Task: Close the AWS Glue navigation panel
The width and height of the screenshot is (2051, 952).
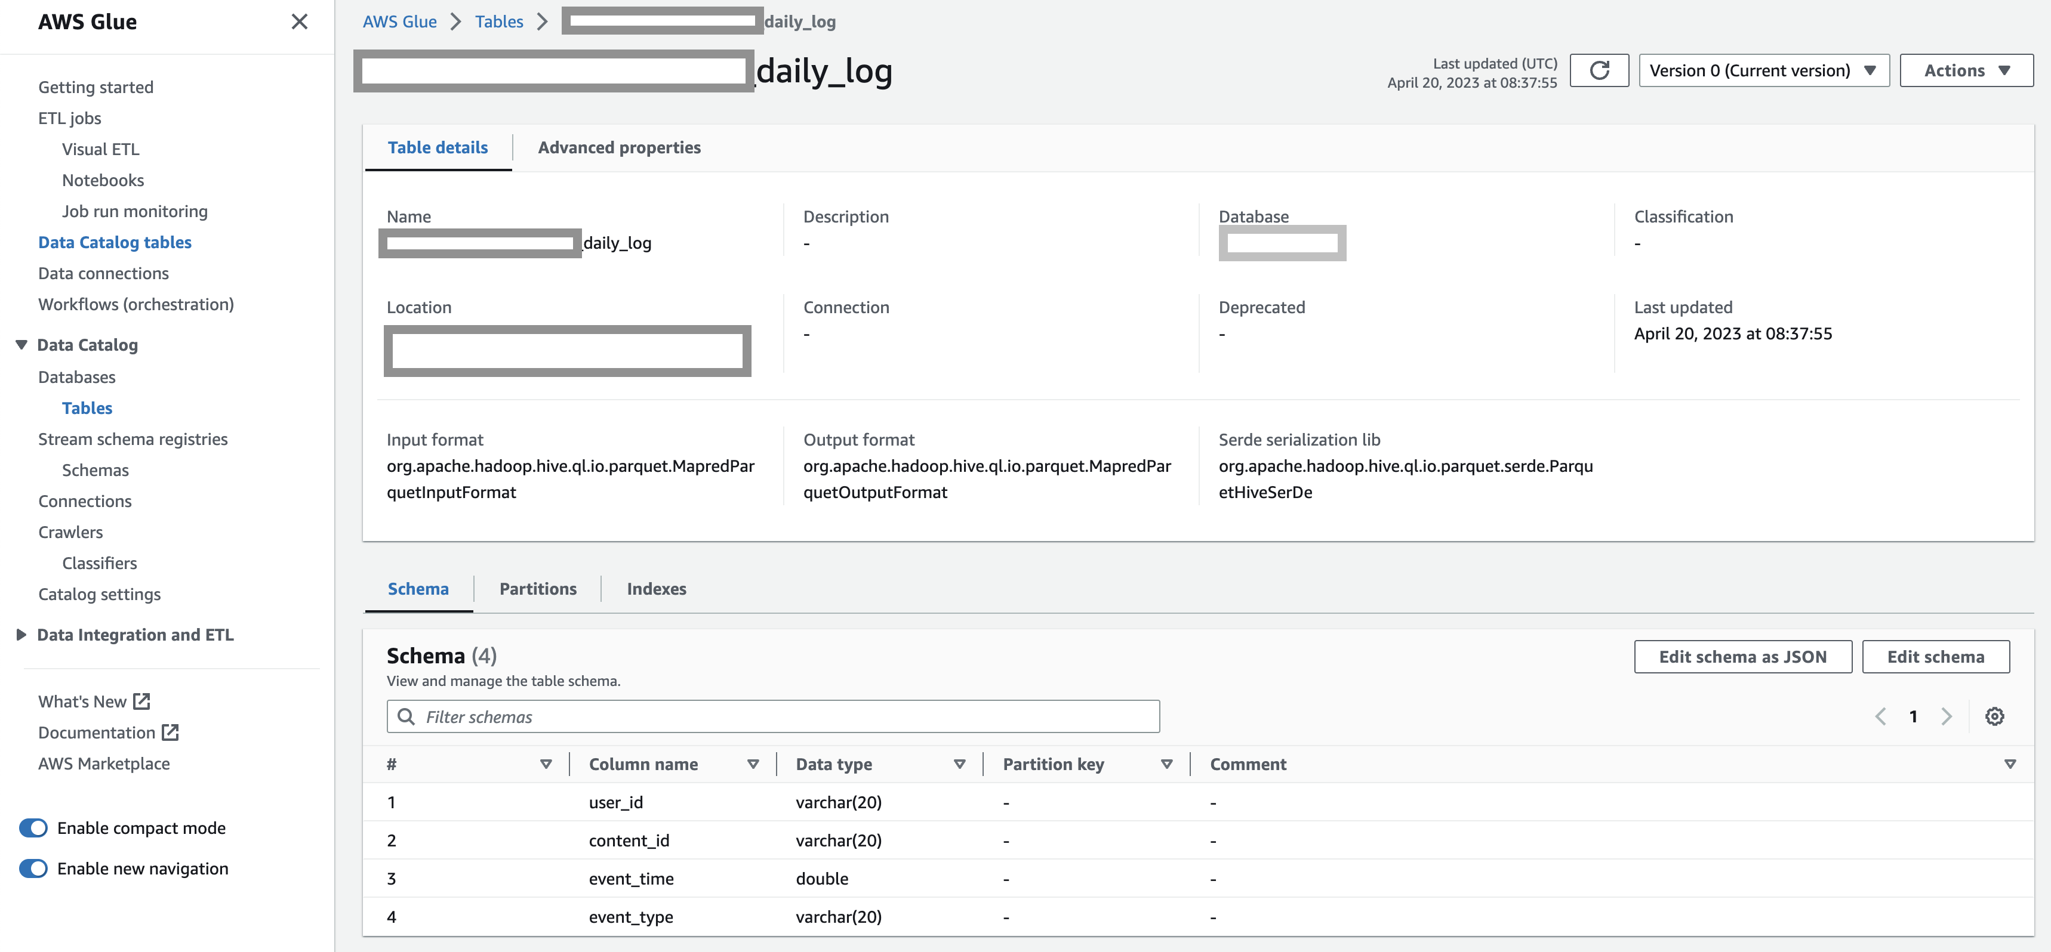Action: pyautogui.click(x=300, y=21)
